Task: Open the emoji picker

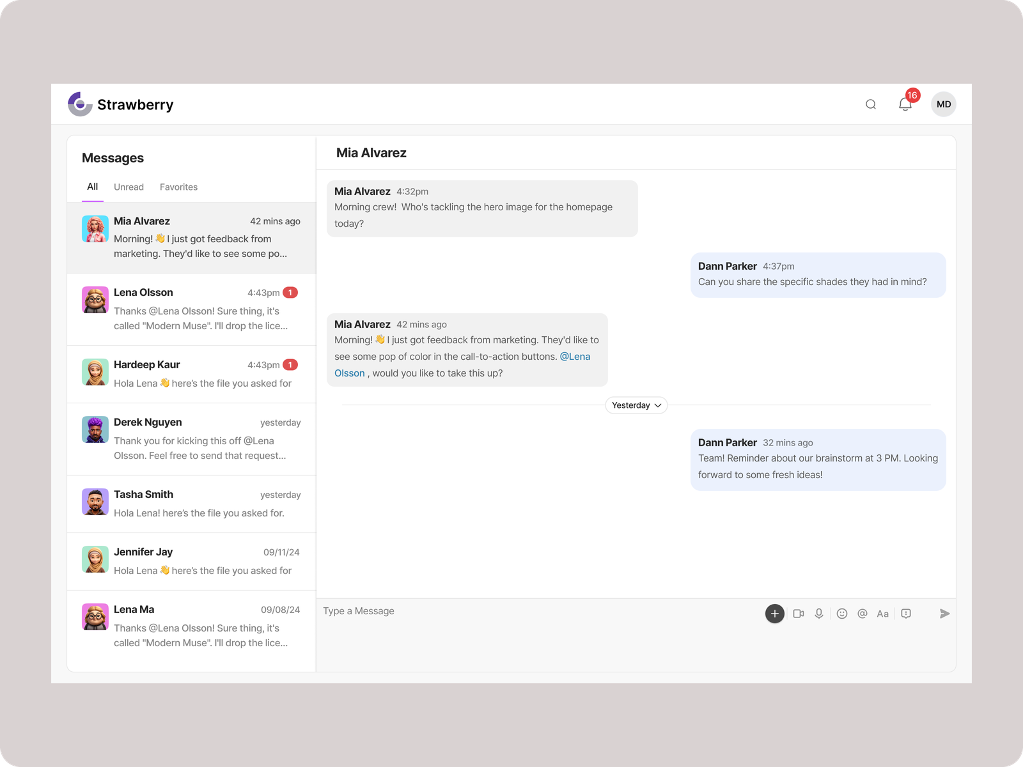Action: (842, 614)
